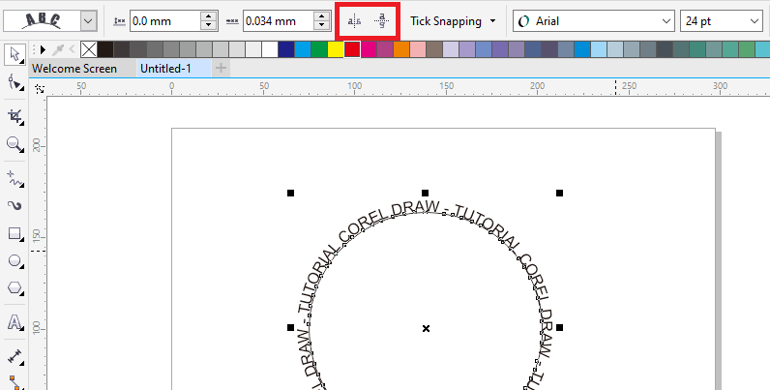Viewport: 770px width, 390px height.
Task: Expand the Arial font list
Action: (x=666, y=21)
